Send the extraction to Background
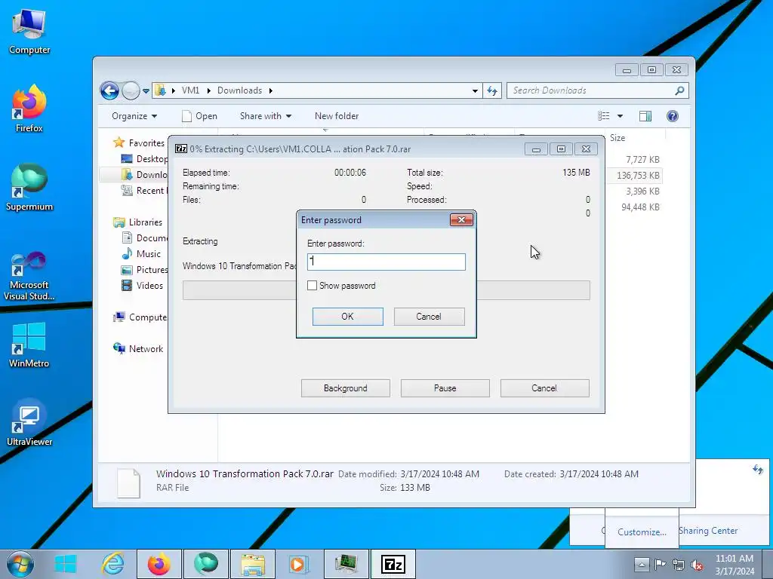773x579 pixels. (x=346, y=388)
